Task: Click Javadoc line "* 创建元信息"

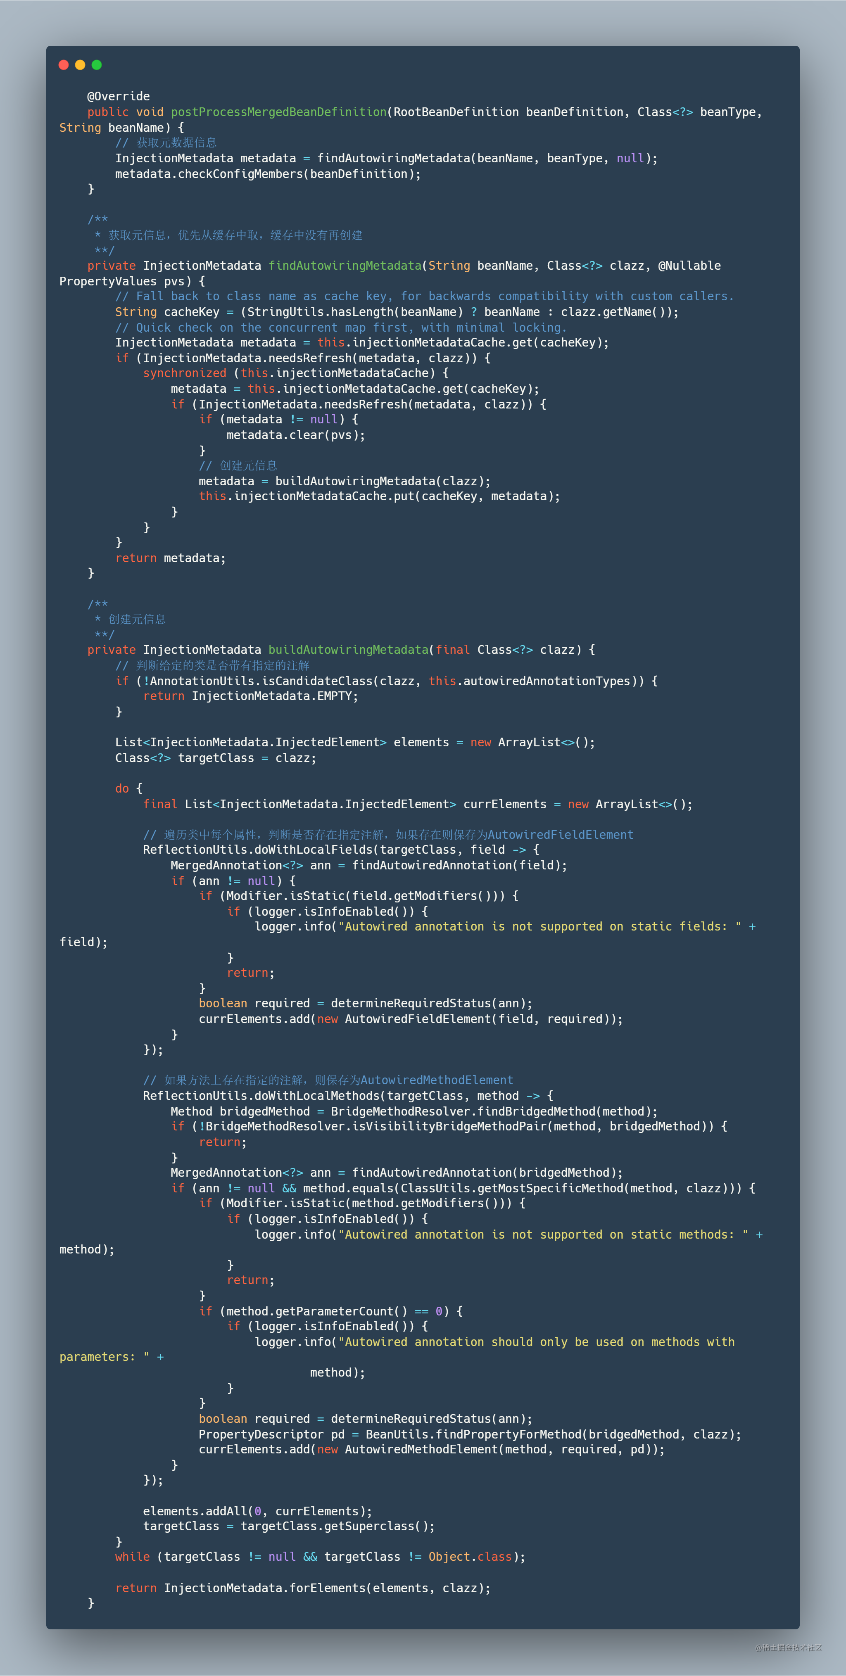Action: point(130,619)
